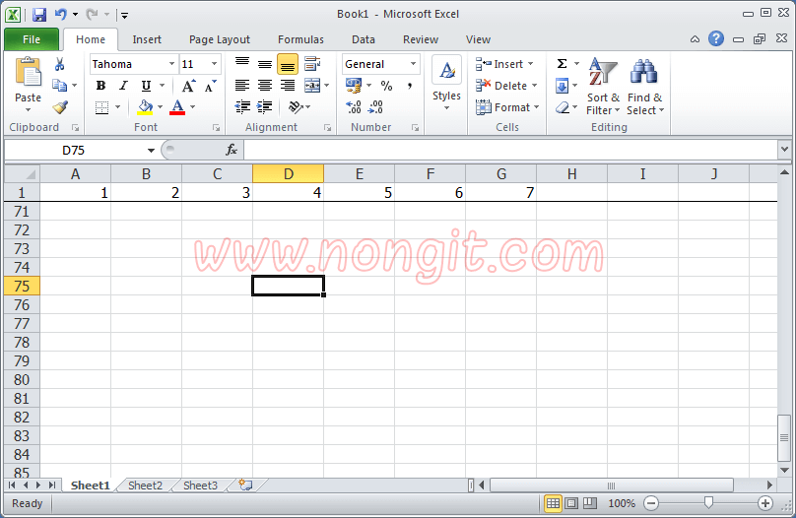Image resolution: width=796 pixels, height=518 pixels.
Task: Expand the Name Box D75 dropdown
Action: point(151,151)
